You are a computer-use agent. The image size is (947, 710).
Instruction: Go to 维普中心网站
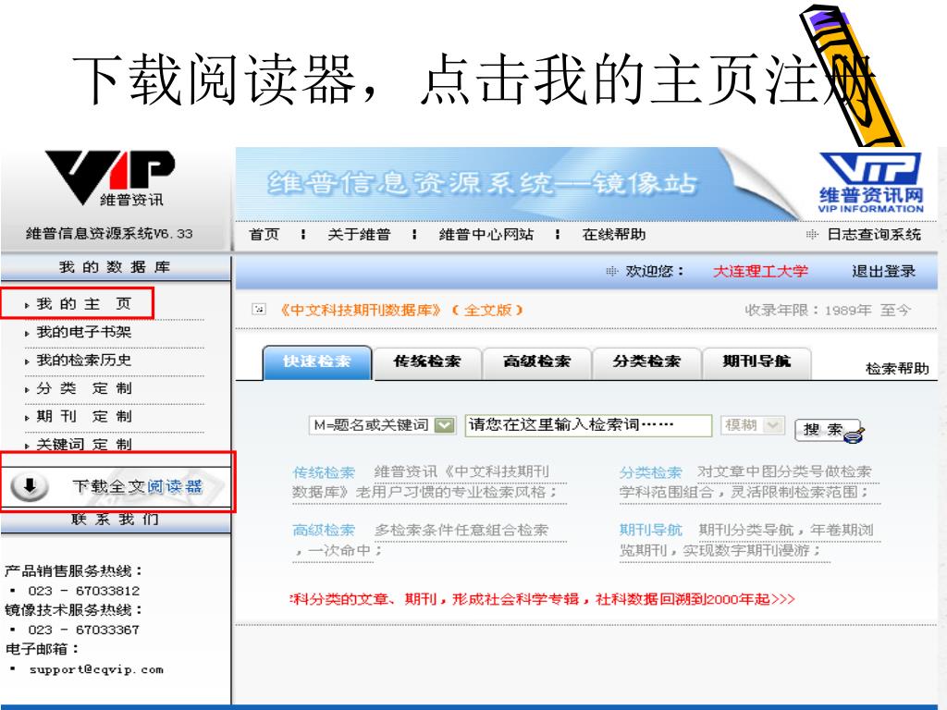pyautogui.click(x=486, y=234)
